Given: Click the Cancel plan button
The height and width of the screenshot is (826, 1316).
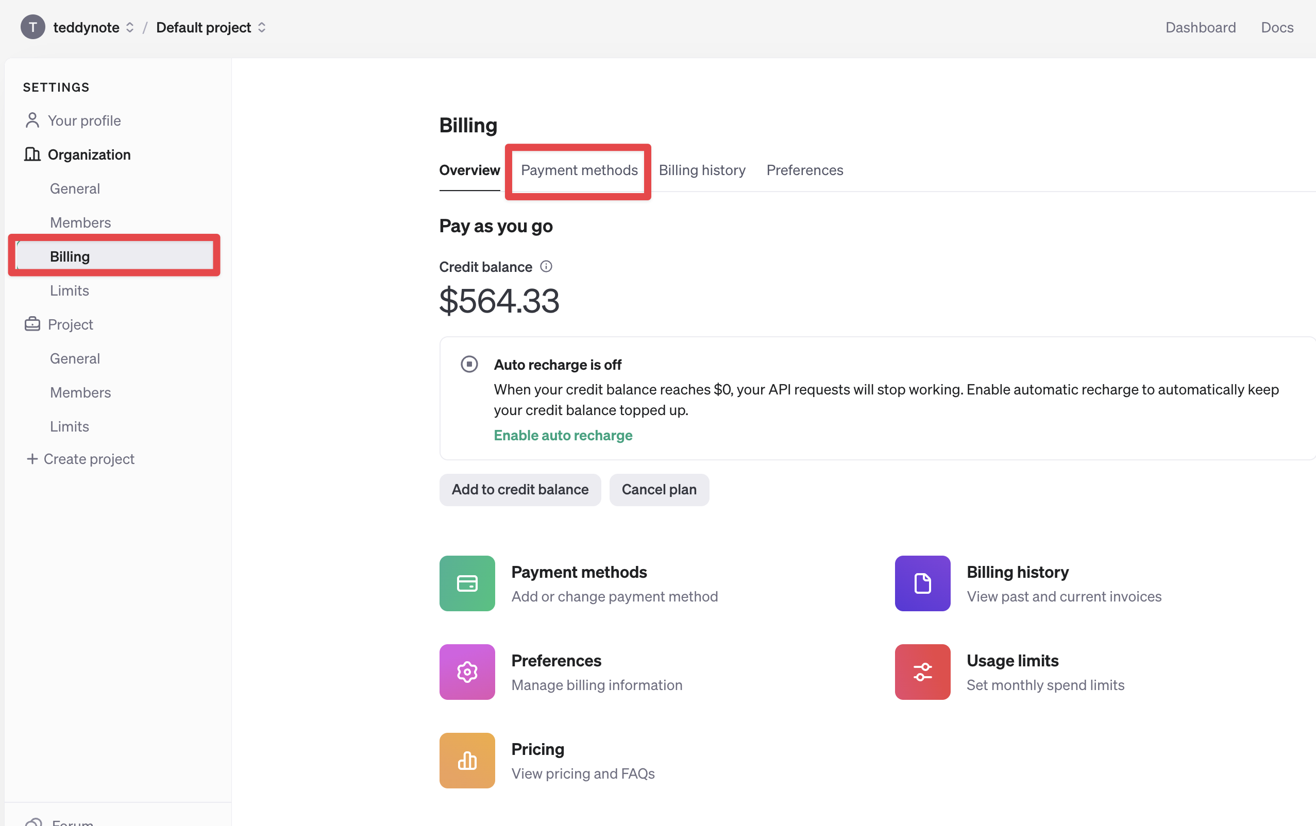Looking at the screenshot, I should pos(659,490).
